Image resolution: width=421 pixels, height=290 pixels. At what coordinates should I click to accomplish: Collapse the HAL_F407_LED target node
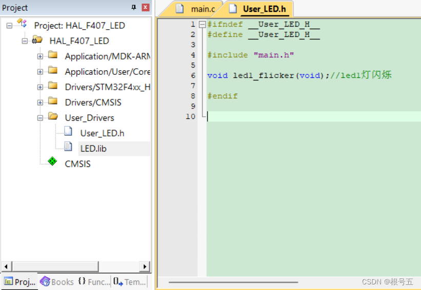point(25,41)
